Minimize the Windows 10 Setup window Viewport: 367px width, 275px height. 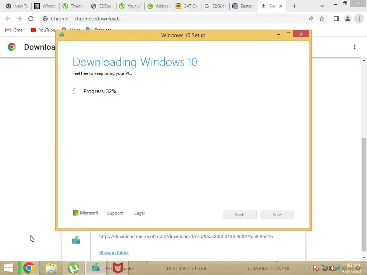279,34
